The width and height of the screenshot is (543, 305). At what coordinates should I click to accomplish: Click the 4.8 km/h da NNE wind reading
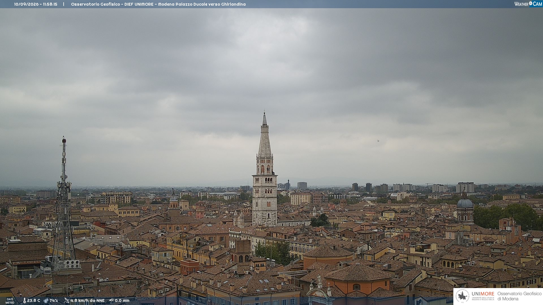click(x=87, y=301)
